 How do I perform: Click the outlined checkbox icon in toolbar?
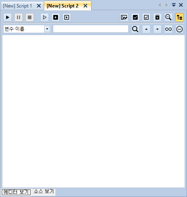[x=146, y=17]
